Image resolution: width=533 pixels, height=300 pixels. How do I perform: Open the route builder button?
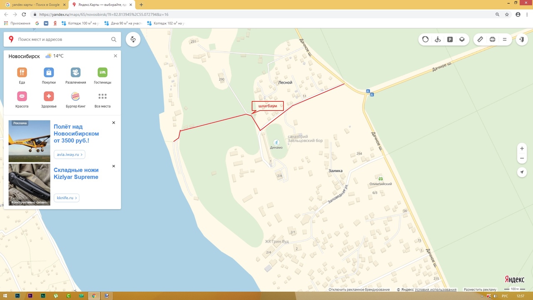click(133, 40)
